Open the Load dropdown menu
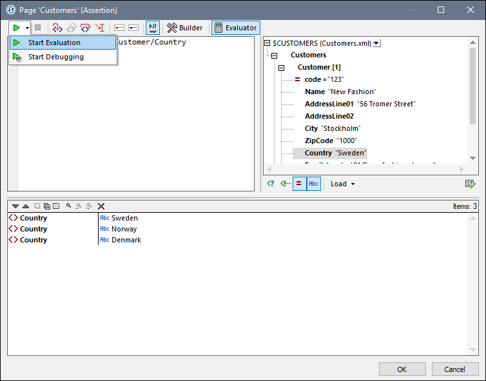 342,184
